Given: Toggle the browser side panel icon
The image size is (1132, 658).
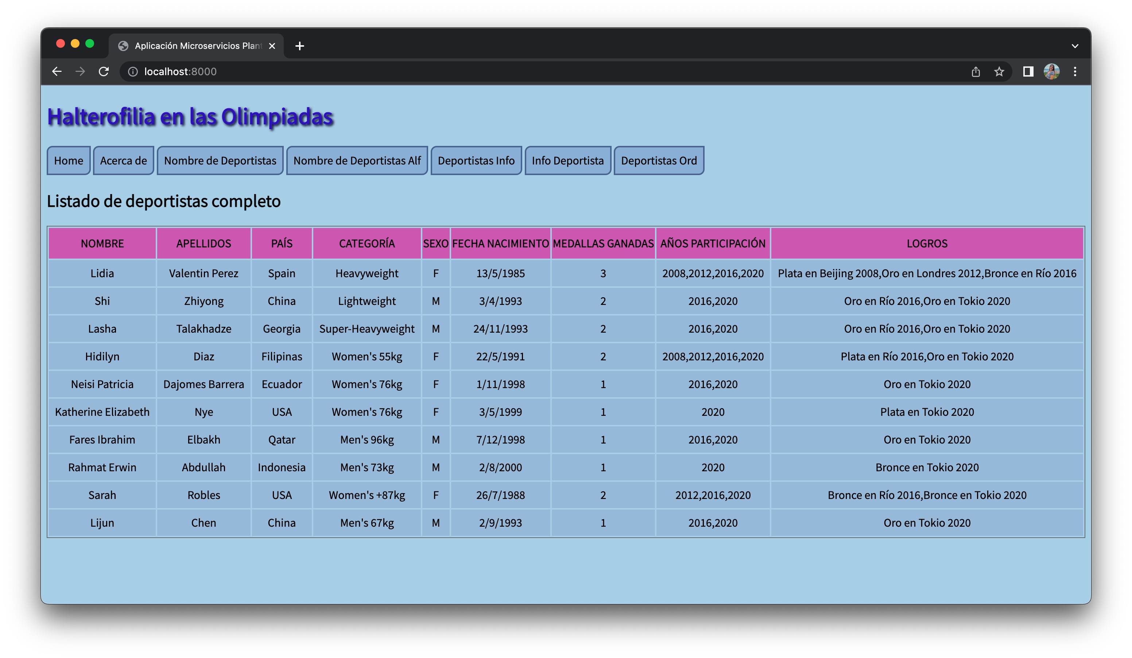Looking at the screenshot, I should coord(1028,71).
